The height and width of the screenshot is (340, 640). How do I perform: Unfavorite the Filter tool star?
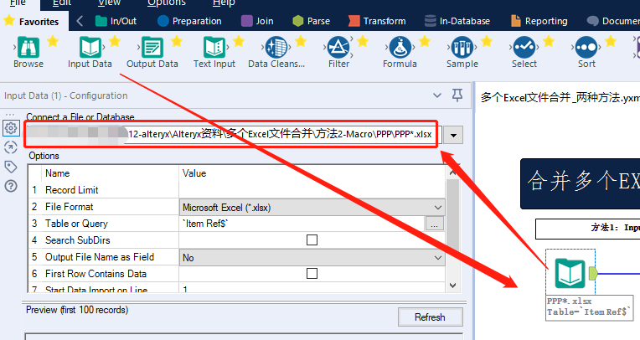point(363,41)
